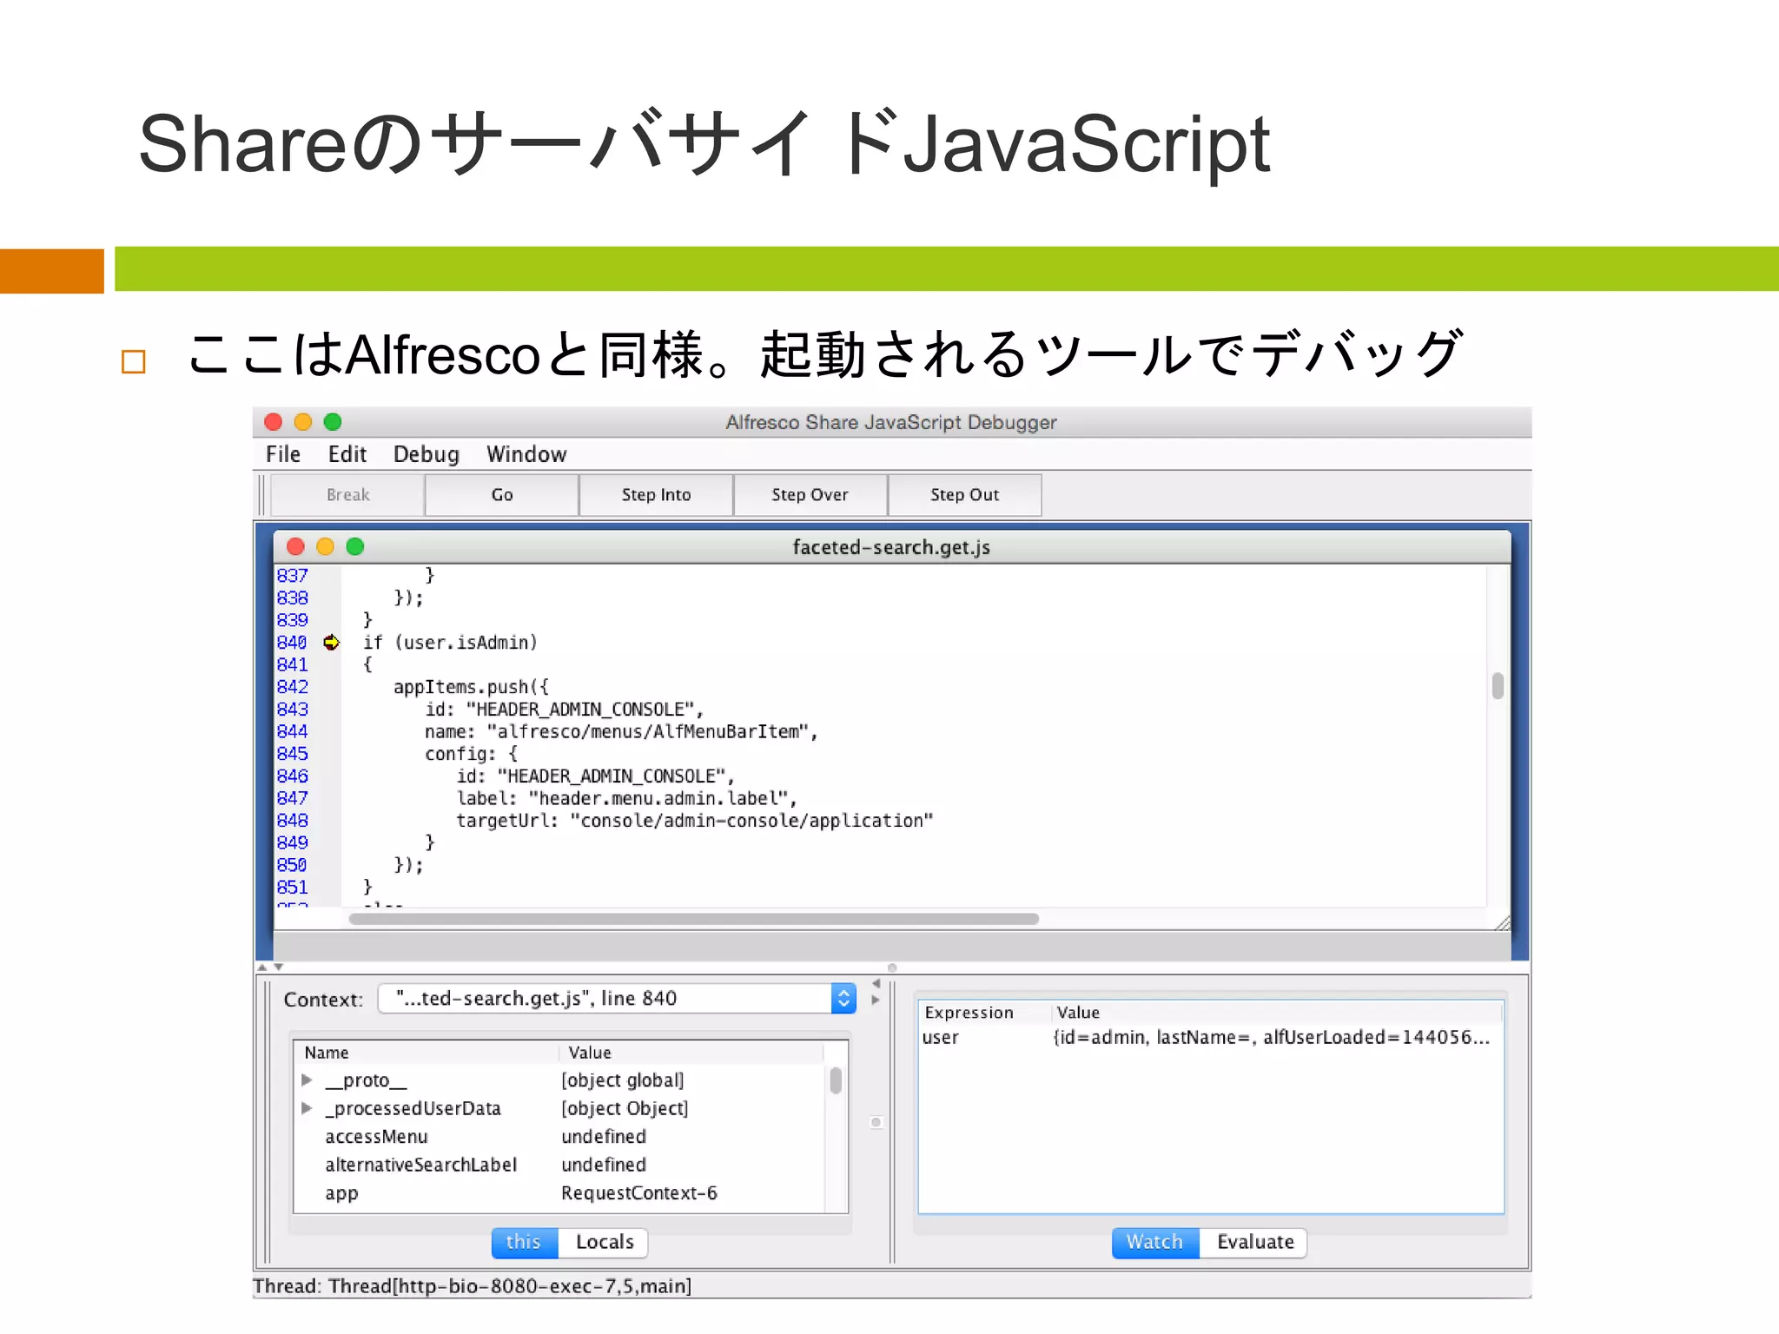
Task: Open the Edit menu
Action: pyautogui.click(x=347, y=454)
